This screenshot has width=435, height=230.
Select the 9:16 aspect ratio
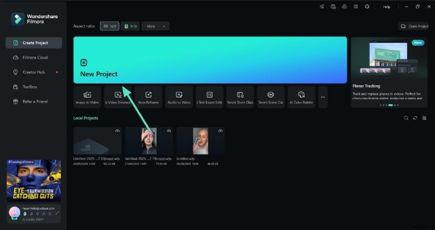point(130,26)
